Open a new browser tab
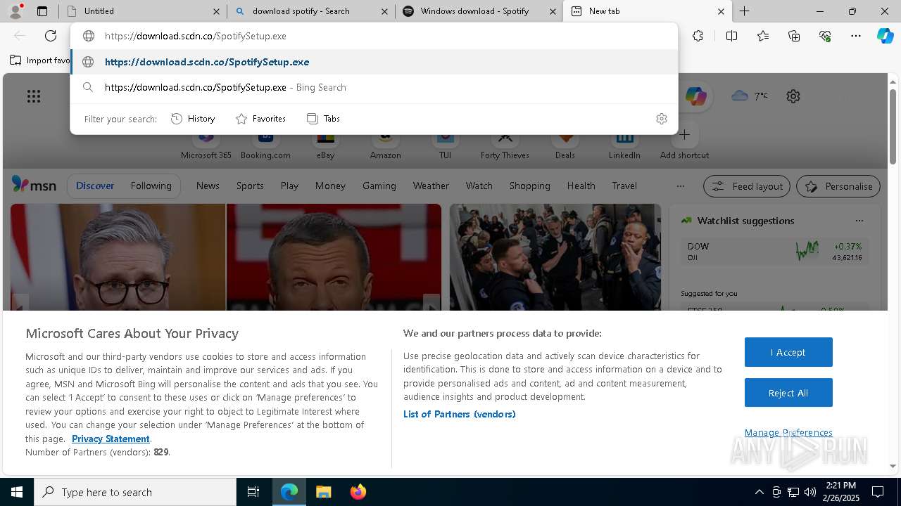Viewport: 901px width, 506px height. (744, 11)
